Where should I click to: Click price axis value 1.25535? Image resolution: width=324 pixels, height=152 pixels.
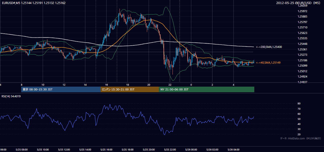pos(303,39)
